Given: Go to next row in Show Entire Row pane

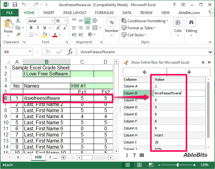Looking at the screenshot, I should click(188, 72).
